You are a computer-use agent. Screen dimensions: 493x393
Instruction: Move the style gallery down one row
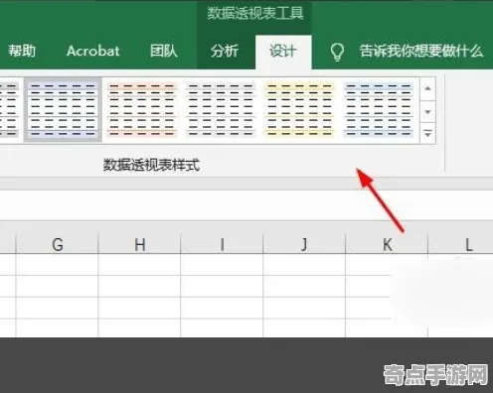click(427, 112)
